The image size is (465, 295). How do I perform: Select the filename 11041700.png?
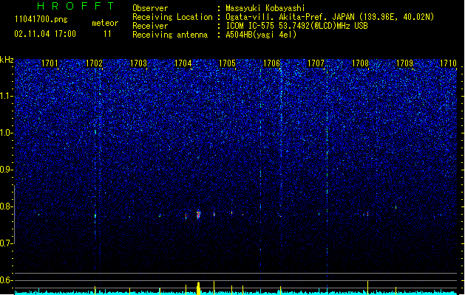41,20
